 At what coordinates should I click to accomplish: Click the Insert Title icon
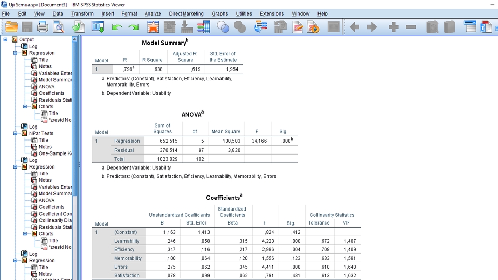pyautogui.click(x=486, y=27)
